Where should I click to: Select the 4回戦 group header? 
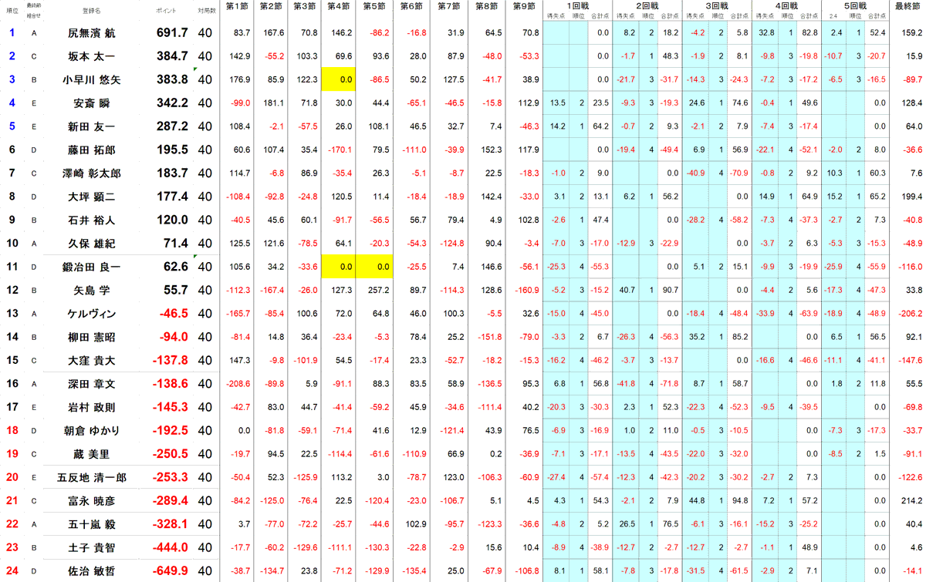click(787, 6)
